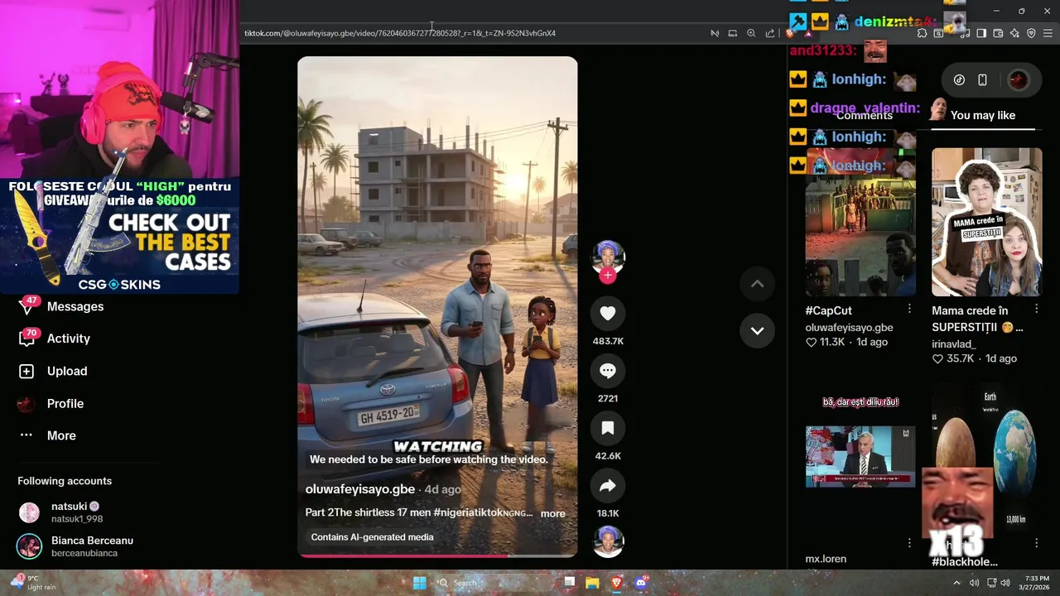Switch to Comments tab
The height and width of the screenshot is (596, 1060).
pyautogui.click(x=864, y=115)
